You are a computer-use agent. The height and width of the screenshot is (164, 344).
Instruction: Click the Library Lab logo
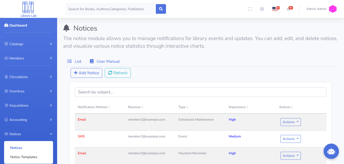[28, 9]
